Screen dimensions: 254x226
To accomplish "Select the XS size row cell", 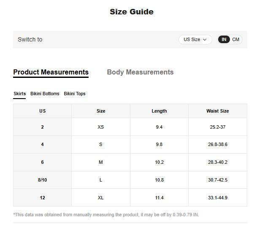I will tap(101, 127).
